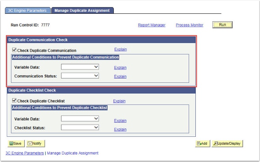Screen dimensions: 260x162
Task: Click the Run Control ID value 7777
Action: [x=45, y=25]
